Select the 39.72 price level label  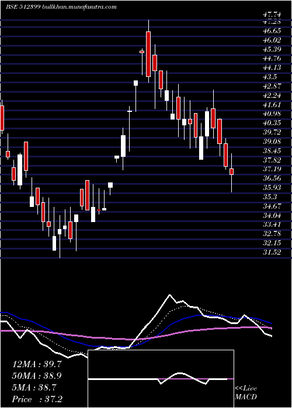click(x=272, y=132)
